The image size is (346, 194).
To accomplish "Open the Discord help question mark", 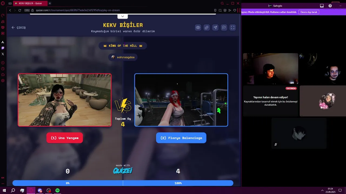I will pyautogui.click(x=330, y=6).
